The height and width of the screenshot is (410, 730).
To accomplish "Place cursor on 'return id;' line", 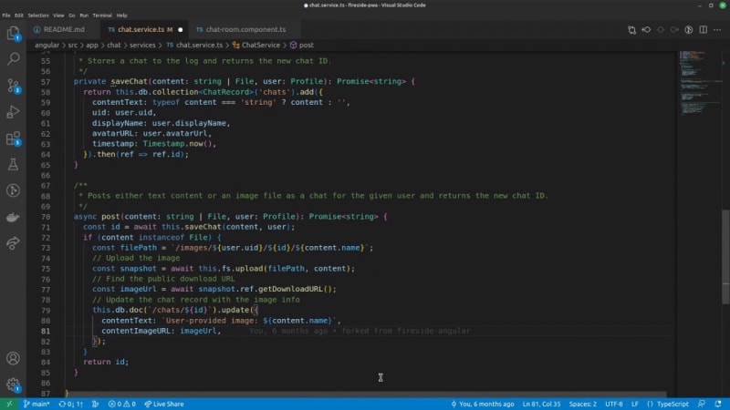I will [x=106, y=362].
